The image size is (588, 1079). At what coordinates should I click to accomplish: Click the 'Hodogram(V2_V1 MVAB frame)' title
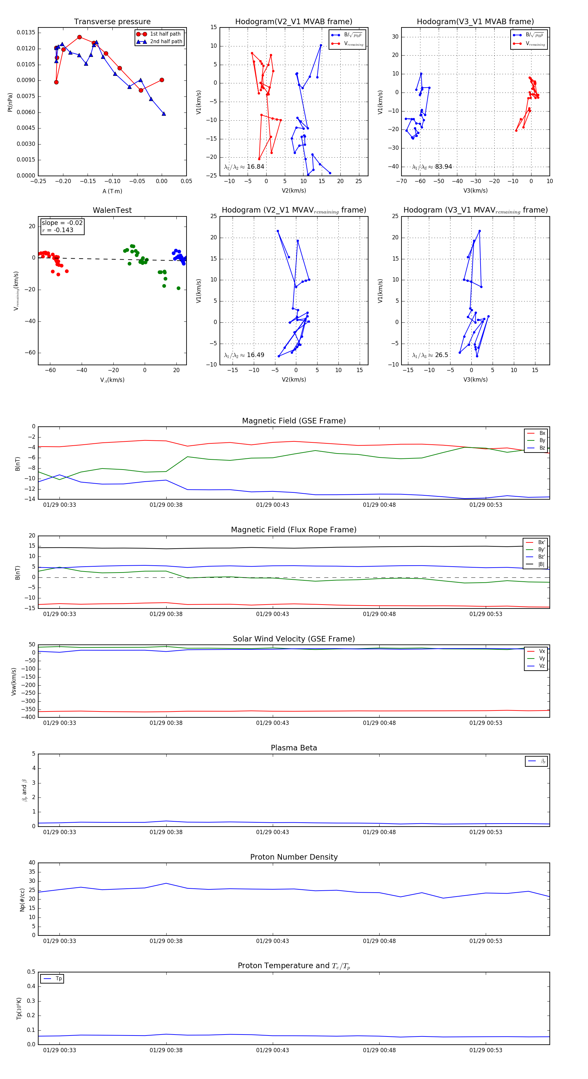294,22
